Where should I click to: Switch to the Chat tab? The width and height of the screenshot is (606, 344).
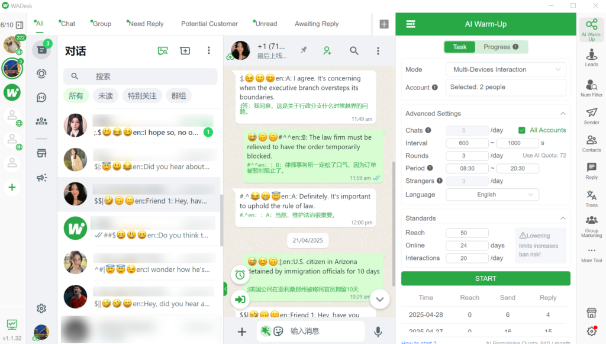[67, 24]
